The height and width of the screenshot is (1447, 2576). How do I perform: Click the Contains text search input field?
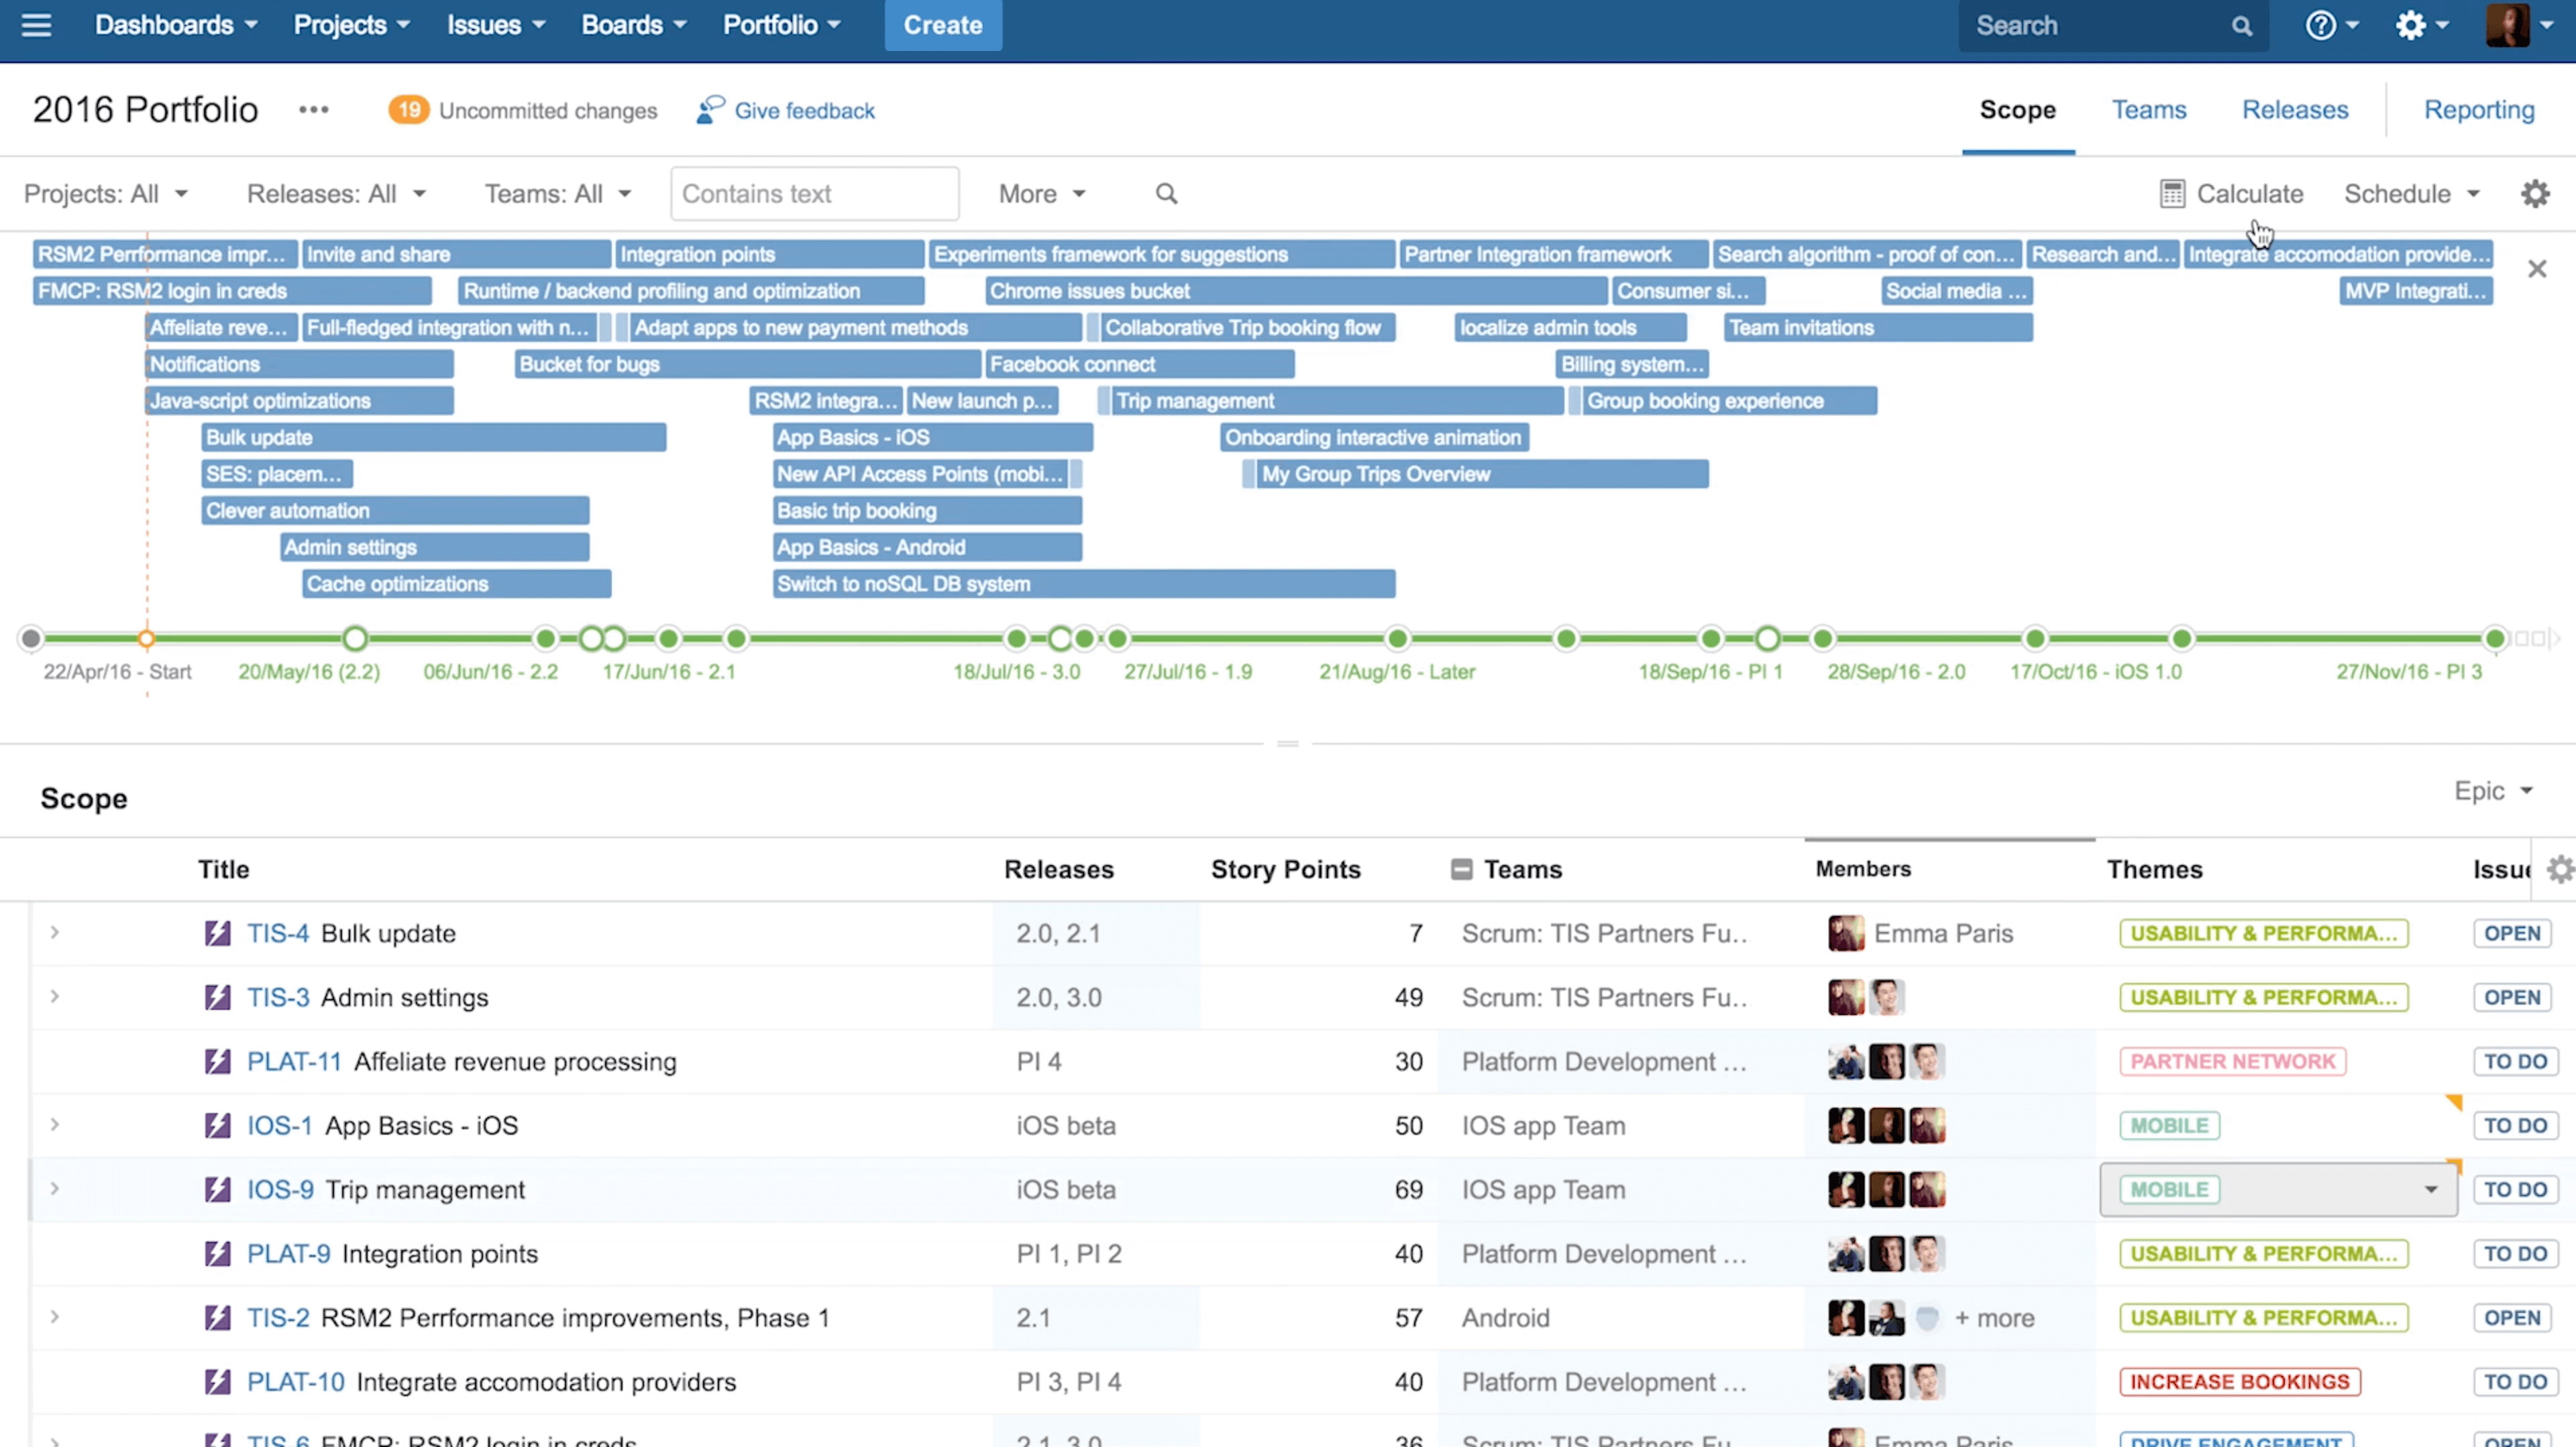(x=812, y=193)
